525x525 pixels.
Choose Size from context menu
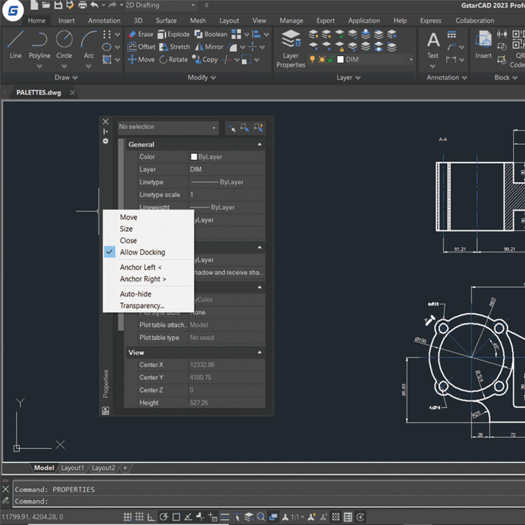pos(149,229)
